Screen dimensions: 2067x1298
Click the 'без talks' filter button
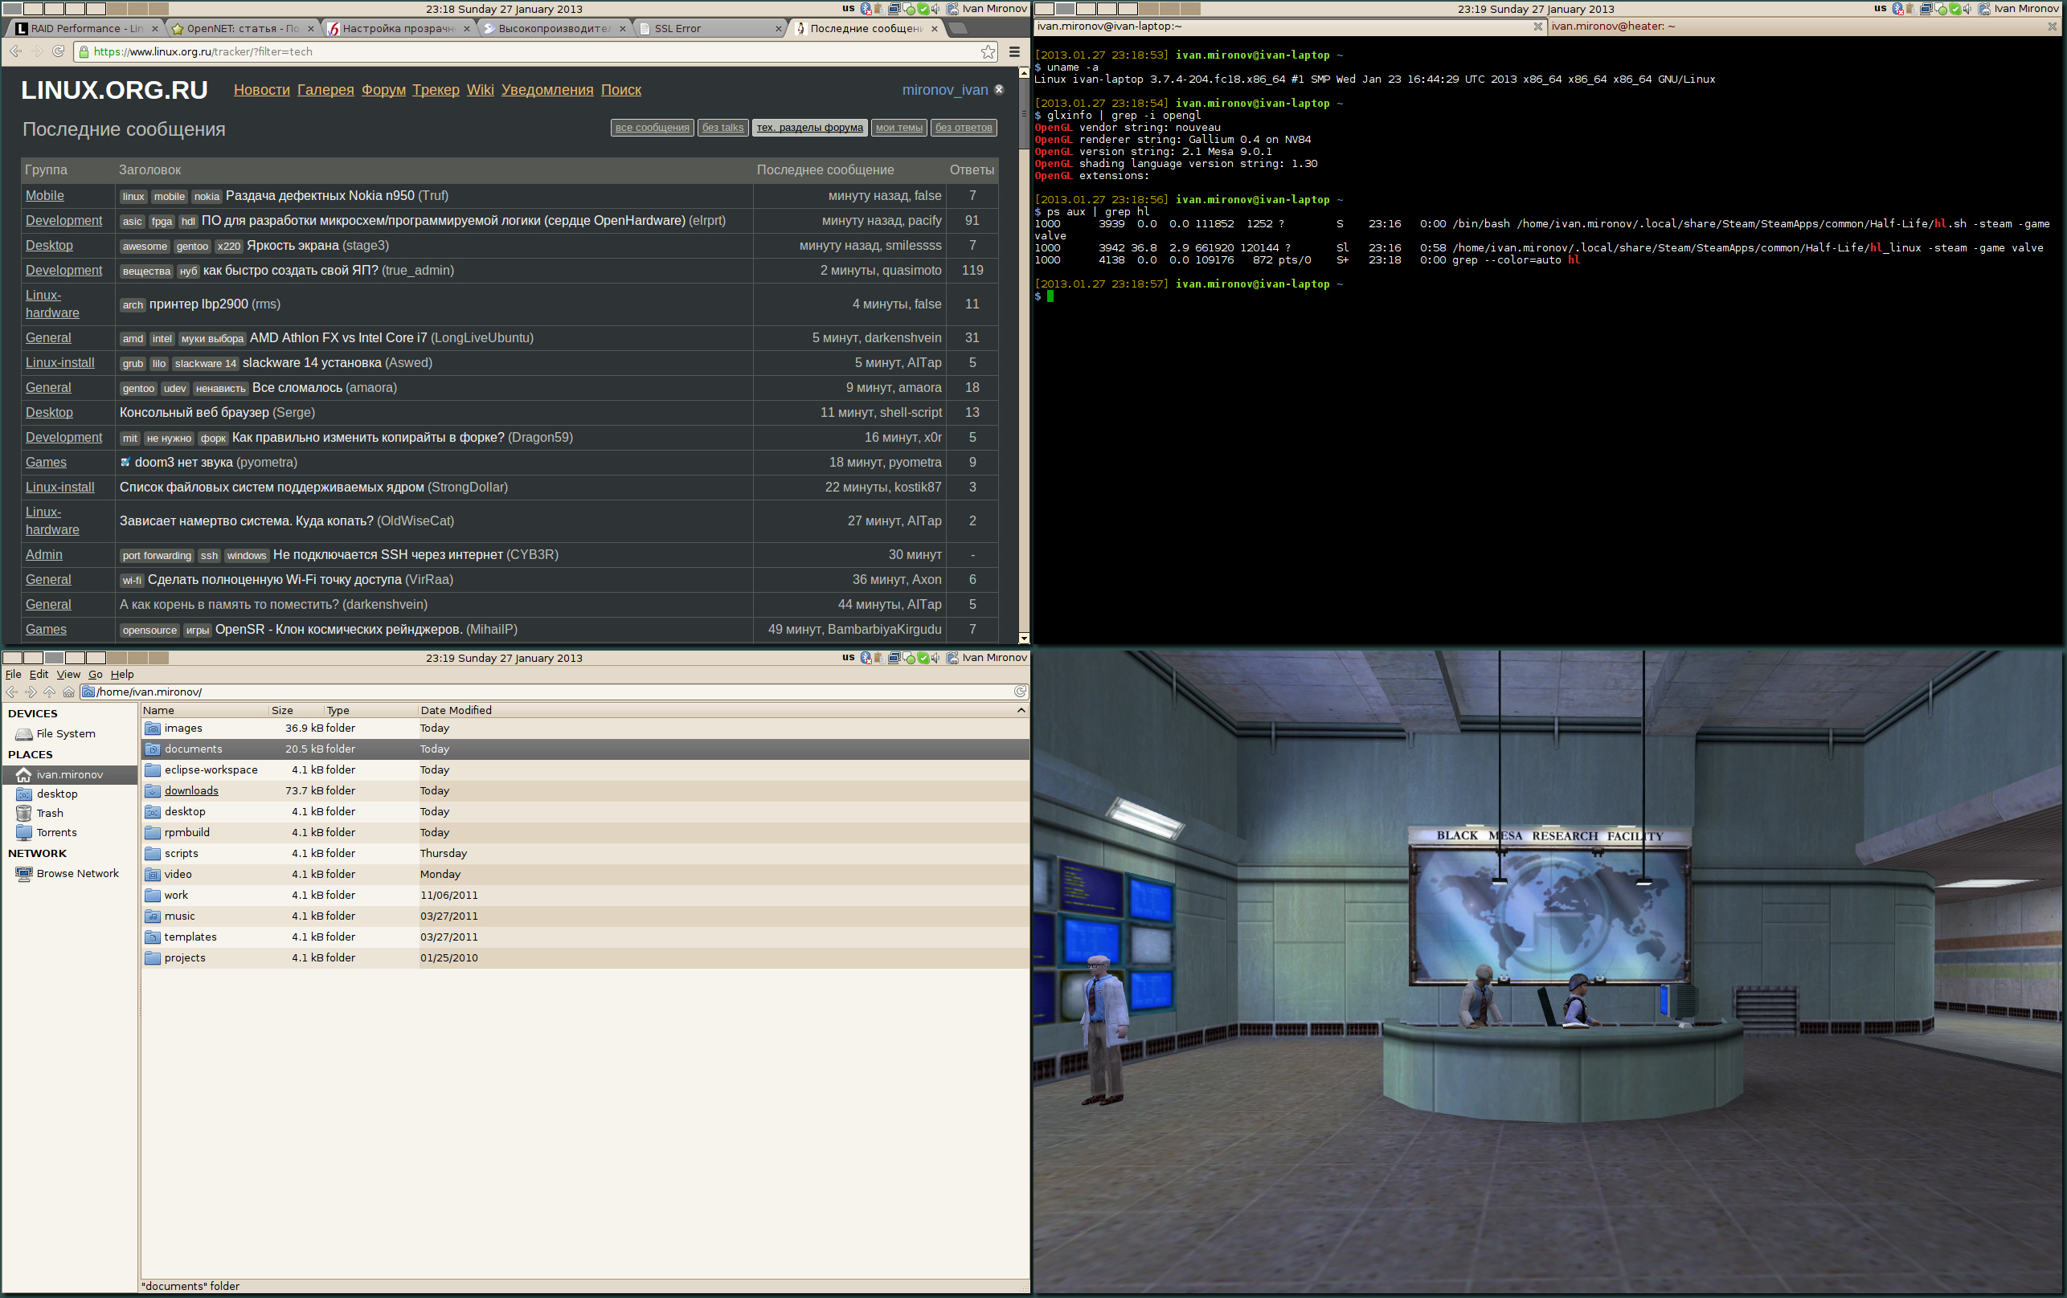pos(722,128)
